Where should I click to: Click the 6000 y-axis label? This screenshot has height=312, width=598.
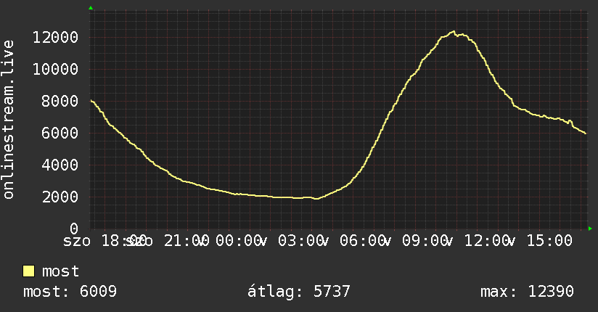point(60,133)
